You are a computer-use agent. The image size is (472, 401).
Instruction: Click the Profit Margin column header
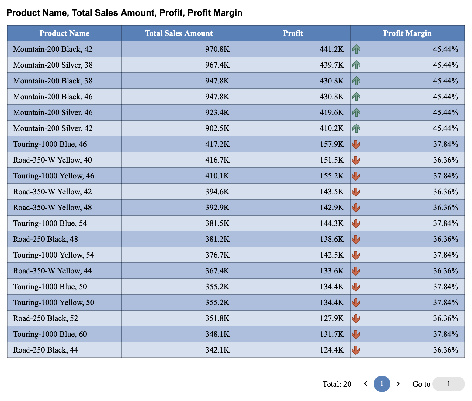click(x=407, y=33)
